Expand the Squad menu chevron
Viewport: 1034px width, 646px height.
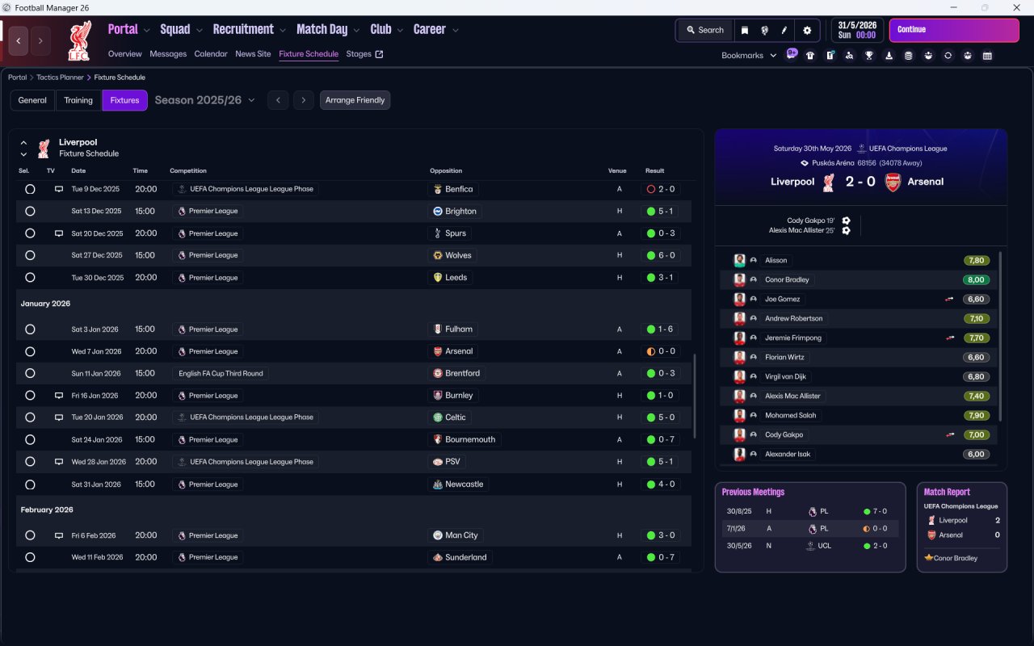coord(200,30)
